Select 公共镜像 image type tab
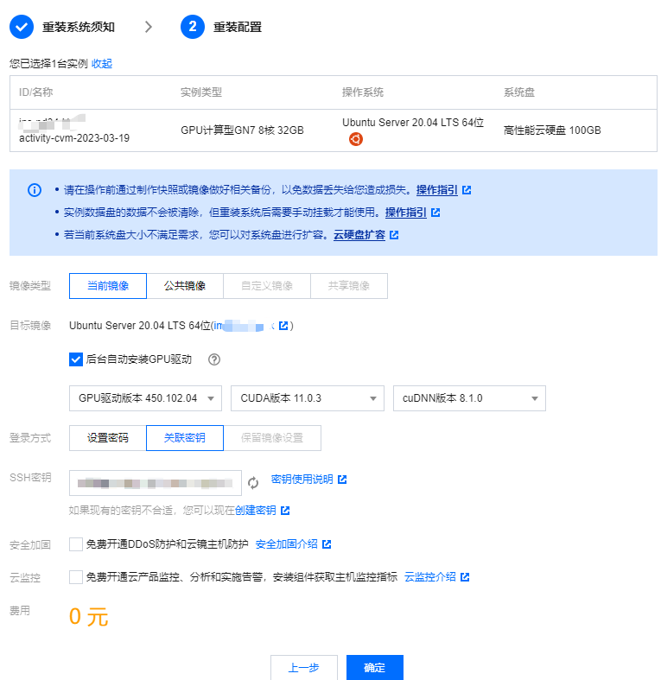661x680 pixels. pos(185,286)
